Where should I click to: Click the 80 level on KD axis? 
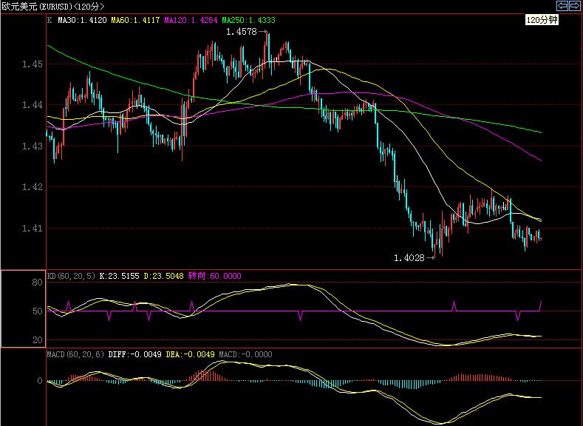[x=38, y=283]
